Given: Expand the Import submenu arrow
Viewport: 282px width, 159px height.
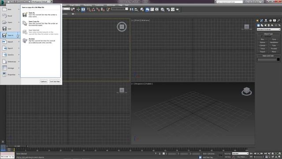Looking at the screenshot, I should [19, 42].
